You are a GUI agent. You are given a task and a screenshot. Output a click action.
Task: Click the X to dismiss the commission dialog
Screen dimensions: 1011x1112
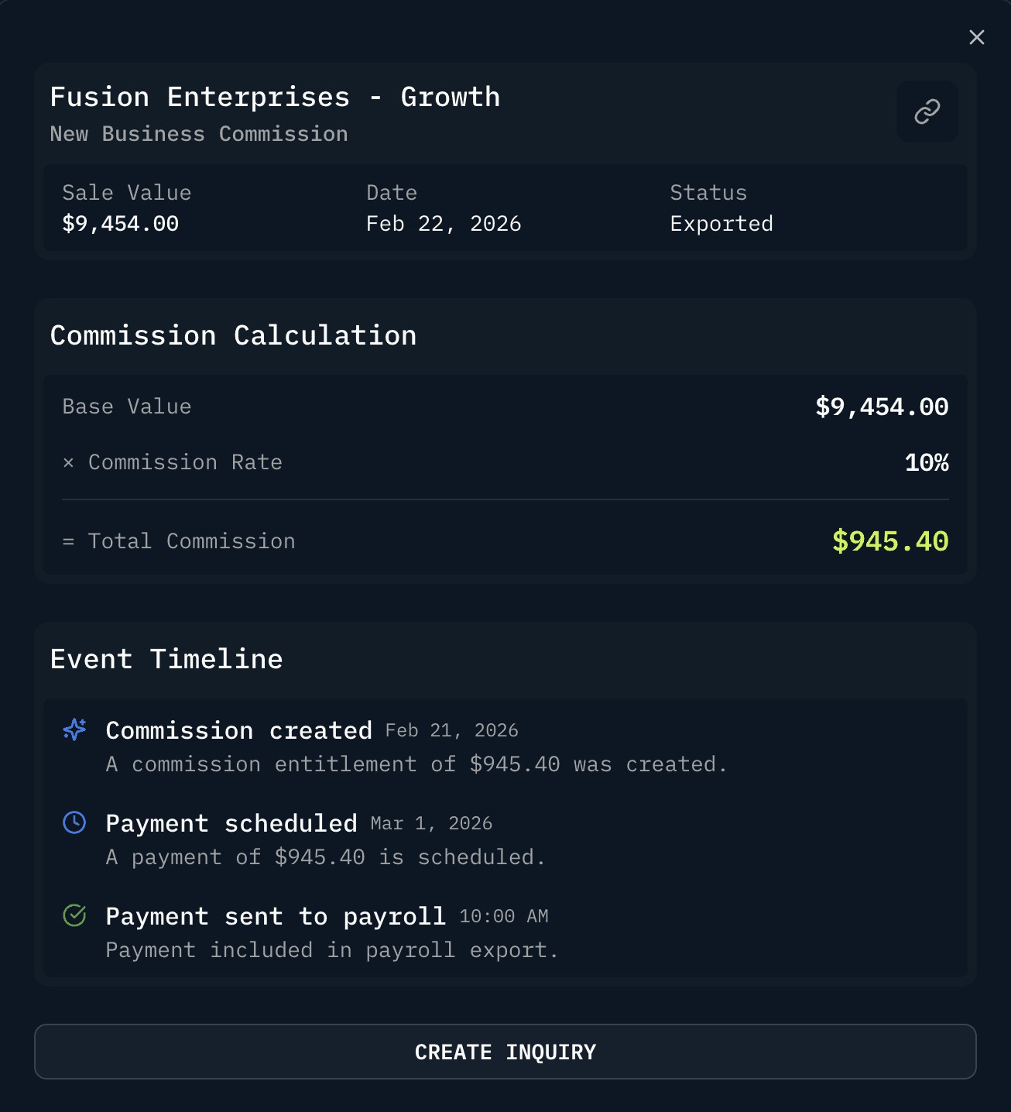point(976,37)
